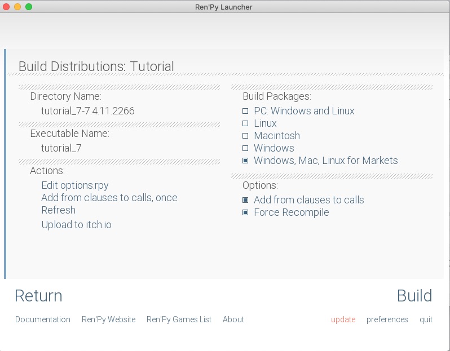Click the Build Packages: label

coord(277,96)
